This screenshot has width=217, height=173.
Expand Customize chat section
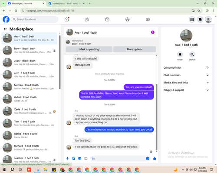pyautogui.click(x=186, y=68)
